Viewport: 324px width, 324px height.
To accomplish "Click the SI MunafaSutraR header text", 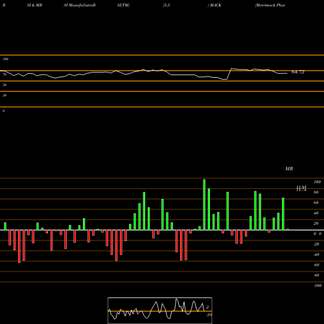I will pyautogui.click(x=80, y=5).
